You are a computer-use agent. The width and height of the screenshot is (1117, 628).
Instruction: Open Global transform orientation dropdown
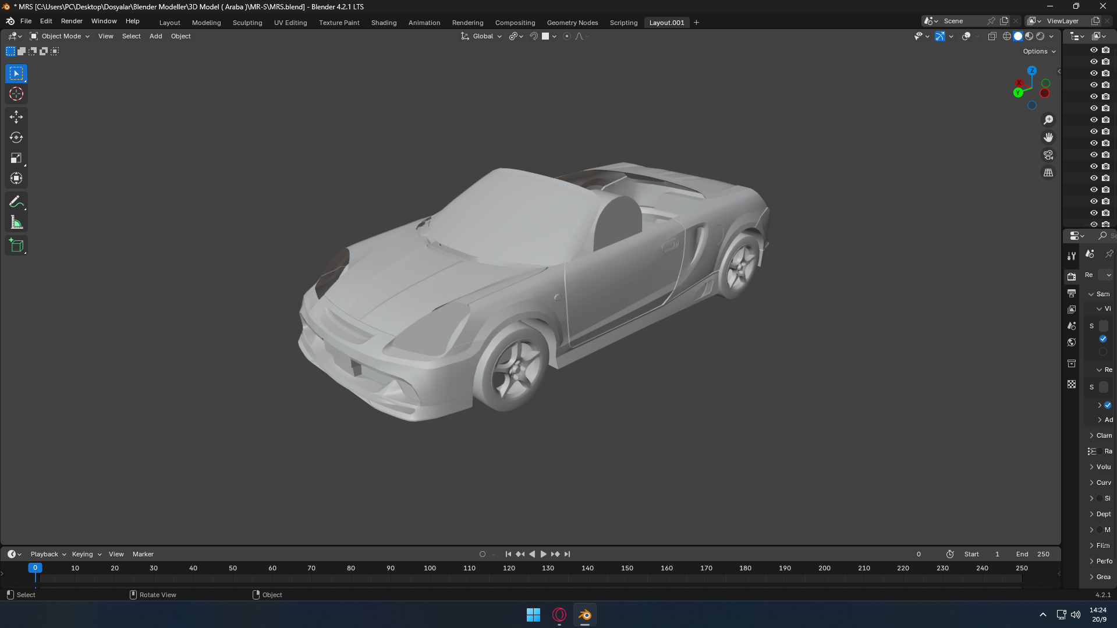[x=482, y=36]
